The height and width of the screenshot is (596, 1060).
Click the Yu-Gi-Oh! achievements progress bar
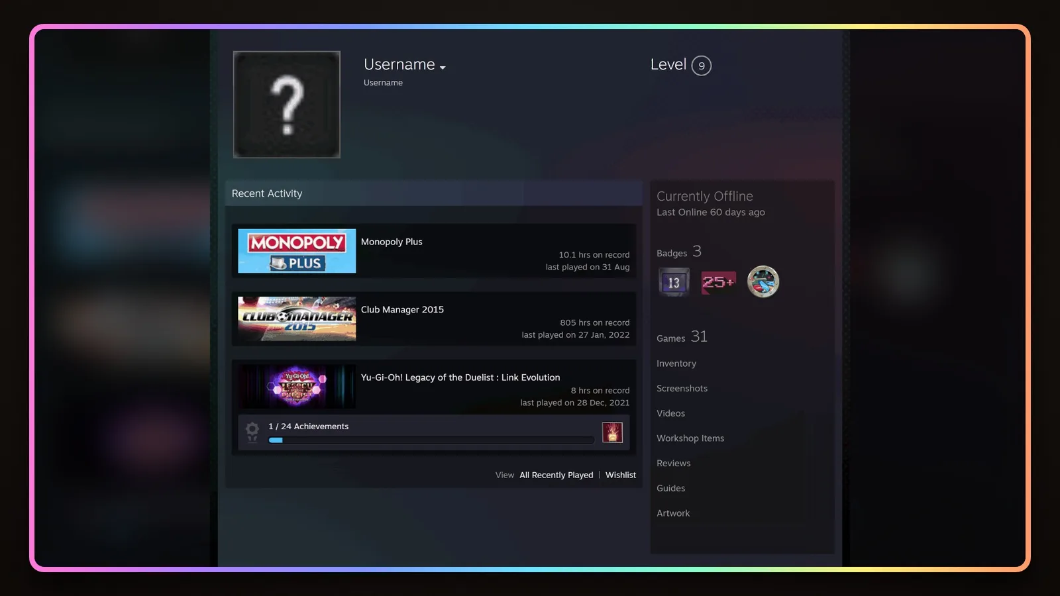431,440
